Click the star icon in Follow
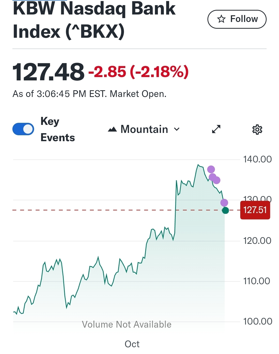This screenshot has width=279, height=354. coord(221,19)
